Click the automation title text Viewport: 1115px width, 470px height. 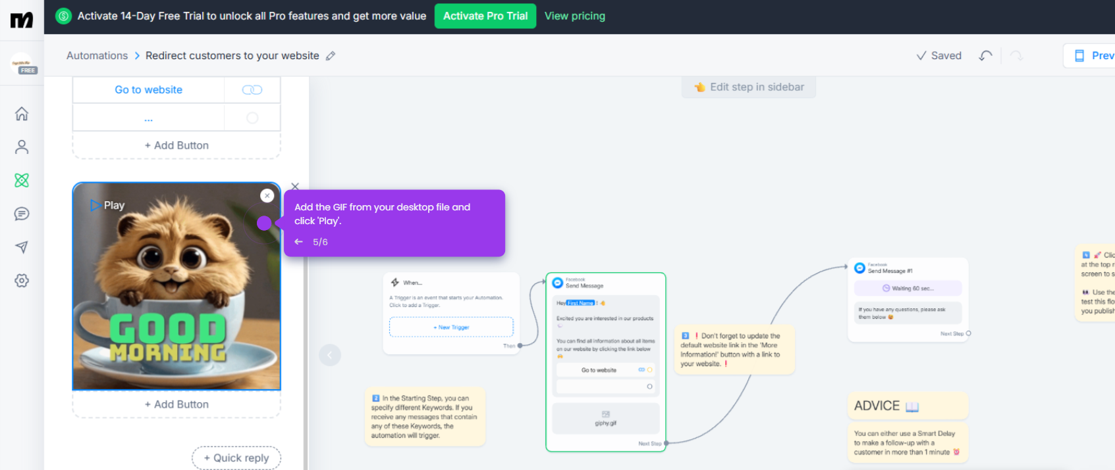point(232,56)
